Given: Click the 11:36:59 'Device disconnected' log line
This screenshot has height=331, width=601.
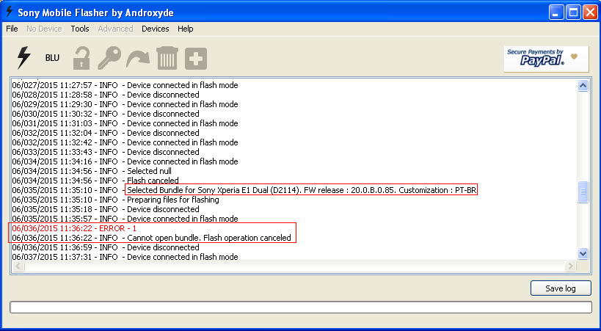Looking at the screenshot, I should 106,247.
